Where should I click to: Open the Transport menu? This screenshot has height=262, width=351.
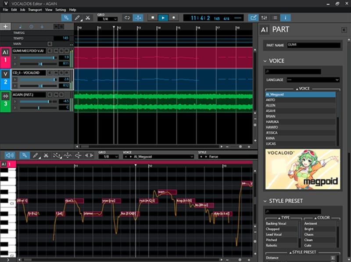coord(34,9)
